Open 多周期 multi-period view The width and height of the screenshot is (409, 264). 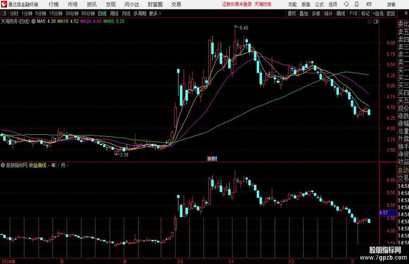click(x=140, y=13)
